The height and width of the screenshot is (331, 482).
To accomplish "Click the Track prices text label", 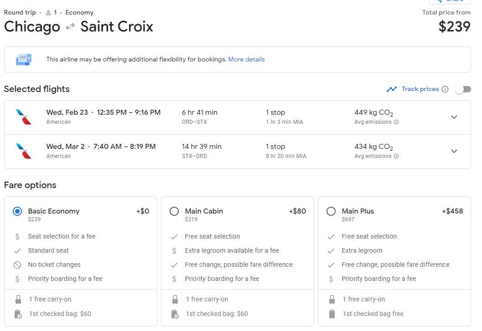I will click(x=420, y=89).
